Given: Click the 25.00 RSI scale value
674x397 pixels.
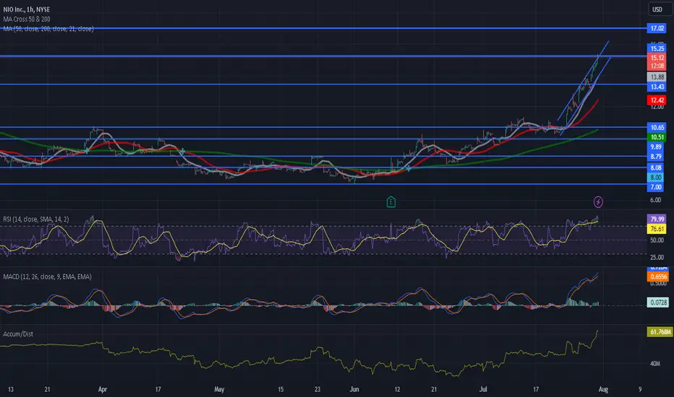Looking at the screenshot, I should coord(657,258).
